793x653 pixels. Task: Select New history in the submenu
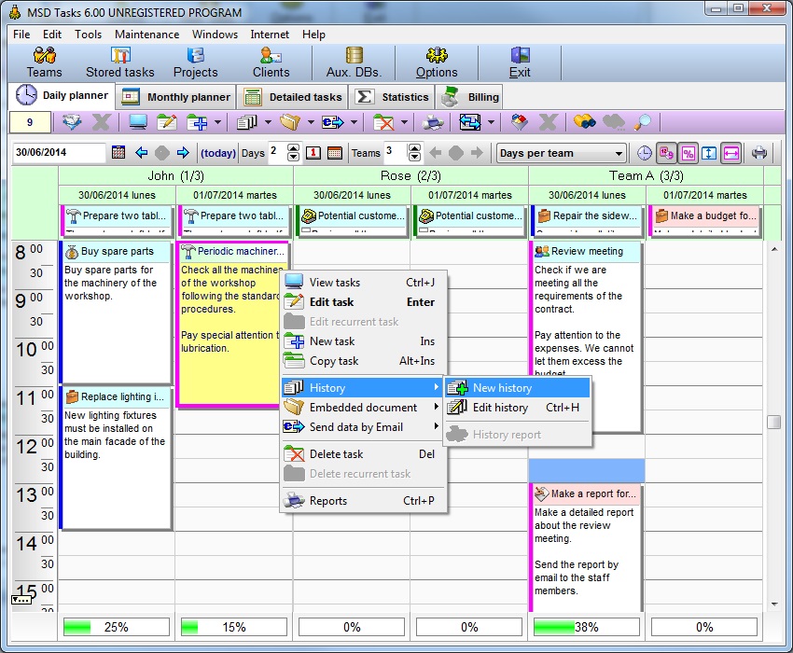point(502,388)
